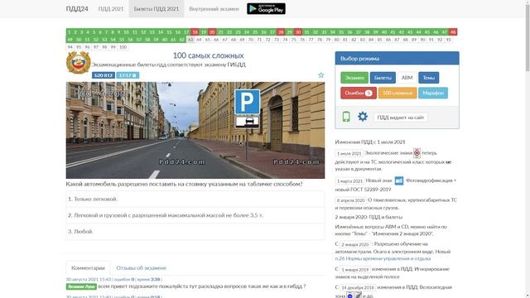Go to question number 18
530x298 pixels.
(x=195, y=32)
